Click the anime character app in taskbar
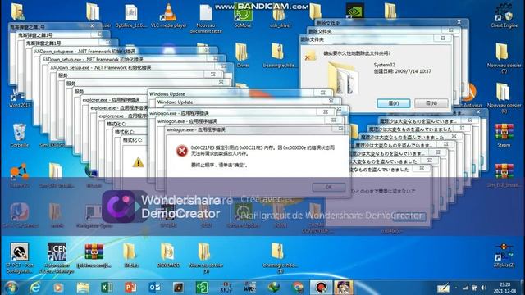Screen dimensions: 525x295 [x=344, y=288]
